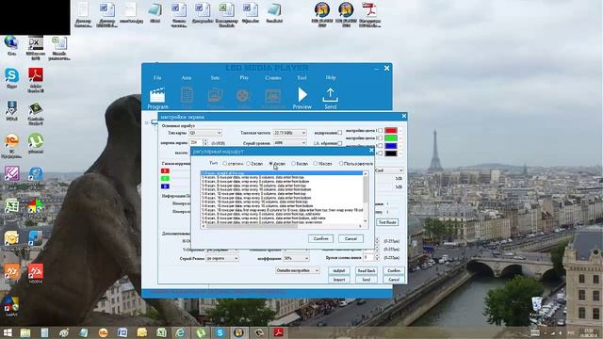Switch to Skype in the taskbar
This screenshot has height=339, width=603.
tap(220, 332)
